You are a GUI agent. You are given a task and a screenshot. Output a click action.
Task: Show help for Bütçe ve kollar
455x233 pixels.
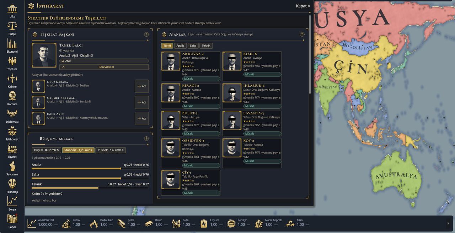pyautogui.click(x=146, y=139)
